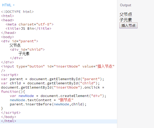
Task: Click the closing </head> tag line
Action: (x=9, y=33)
